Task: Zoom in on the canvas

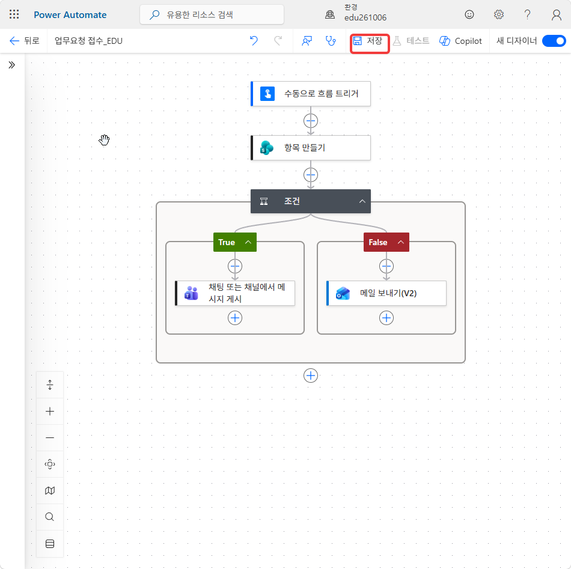Action: coord(50,412)
